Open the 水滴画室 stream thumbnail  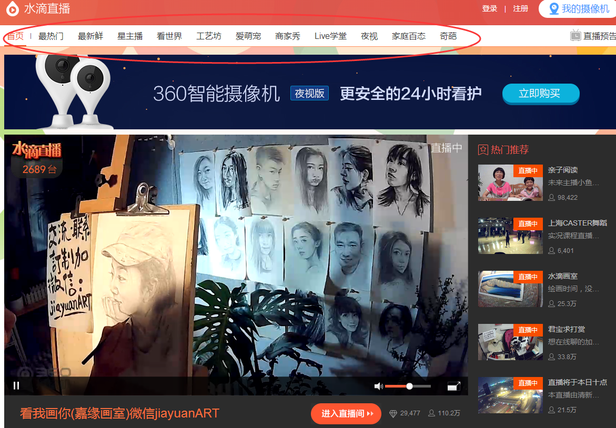click(x=510, y=289)
